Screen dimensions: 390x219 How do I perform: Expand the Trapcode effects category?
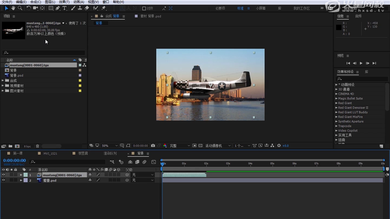(x=337, y=126)
